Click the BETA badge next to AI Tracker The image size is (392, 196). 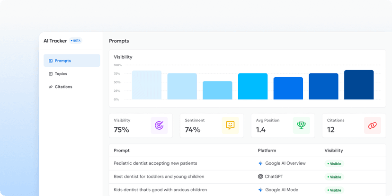tap(75, 41)
